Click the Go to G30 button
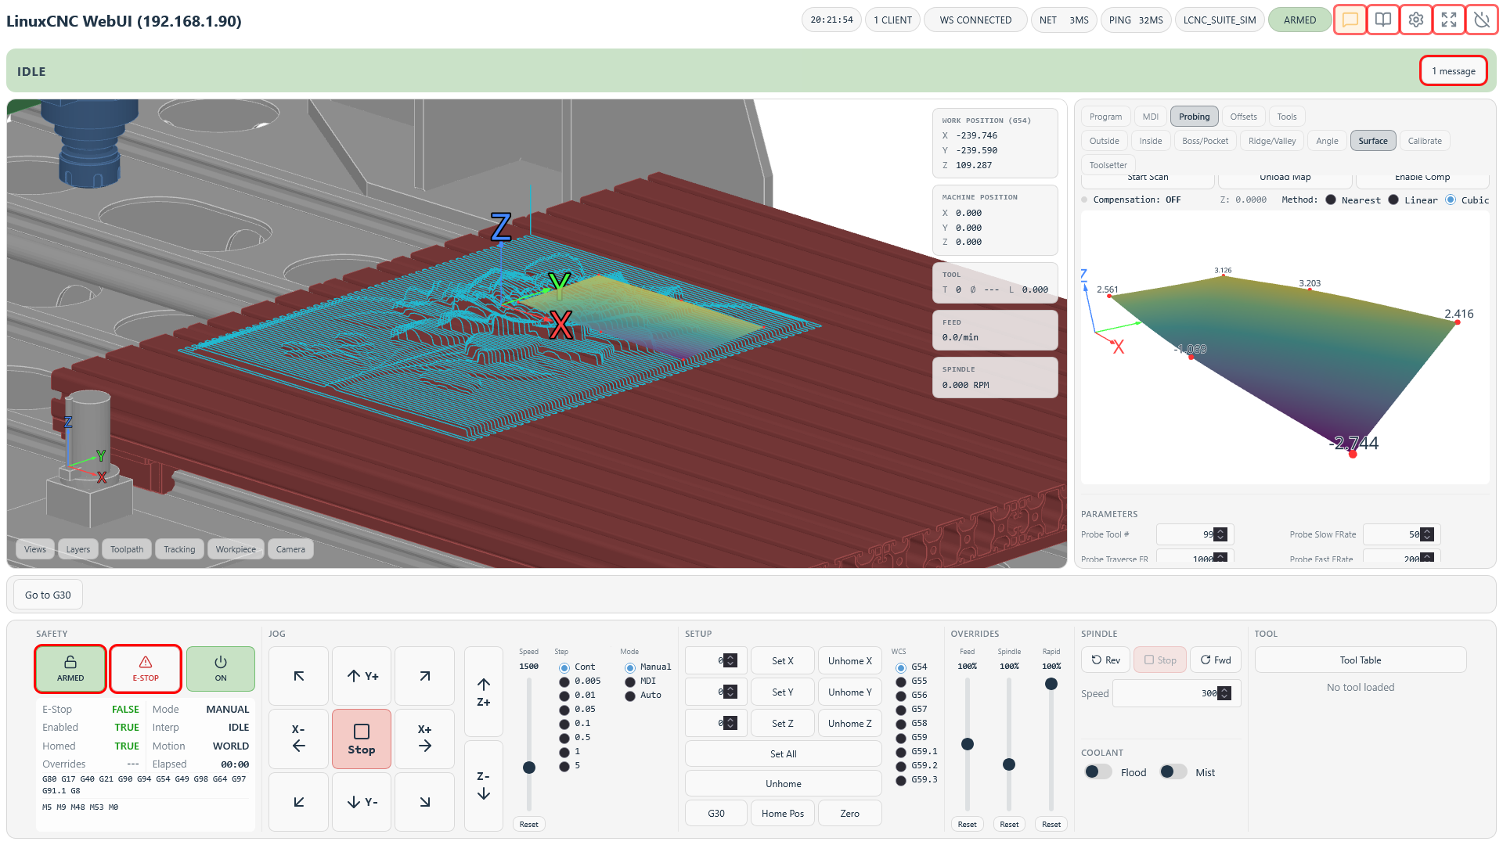 [48, 595]
